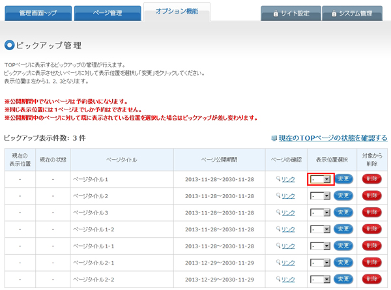Screen dimensions: 391x290
Task: Open position dropdown for ページタイトル1-2
Action: tap(321, 230)
